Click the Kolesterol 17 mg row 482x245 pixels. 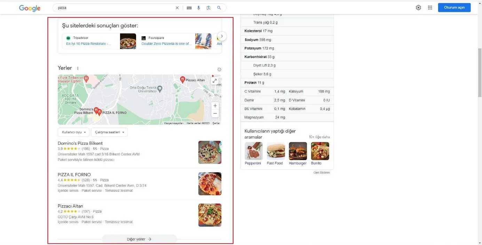(287, 31)
